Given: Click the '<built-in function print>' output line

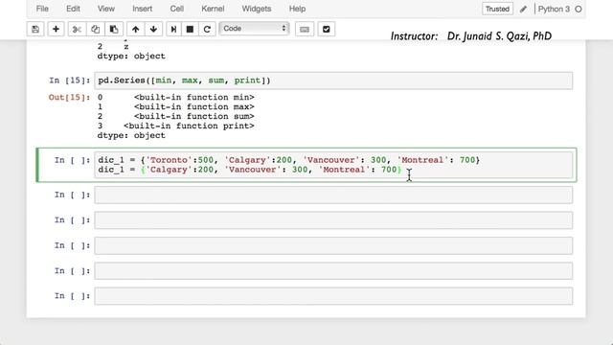Looking at the screenshot, I should [x=189, y=126].
